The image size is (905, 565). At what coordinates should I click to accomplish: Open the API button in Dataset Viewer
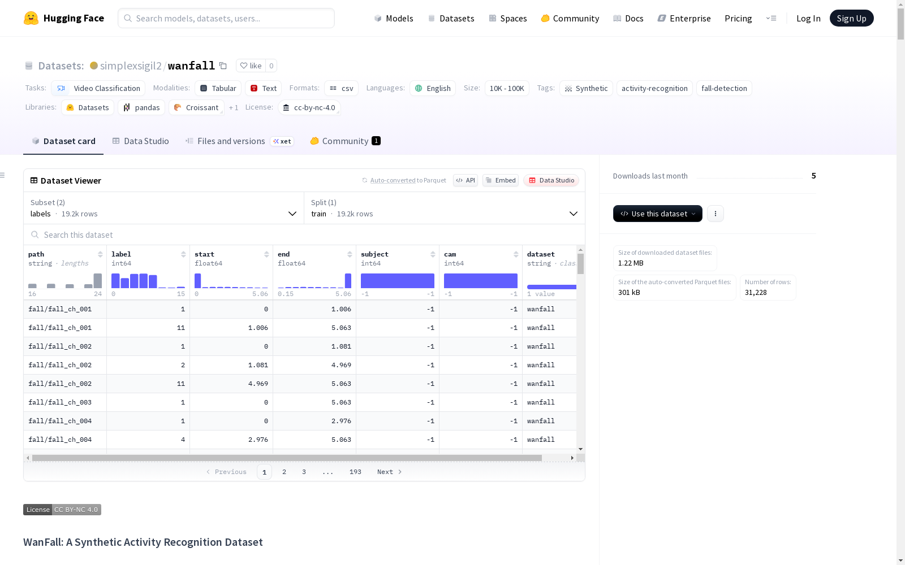point(466,180)
